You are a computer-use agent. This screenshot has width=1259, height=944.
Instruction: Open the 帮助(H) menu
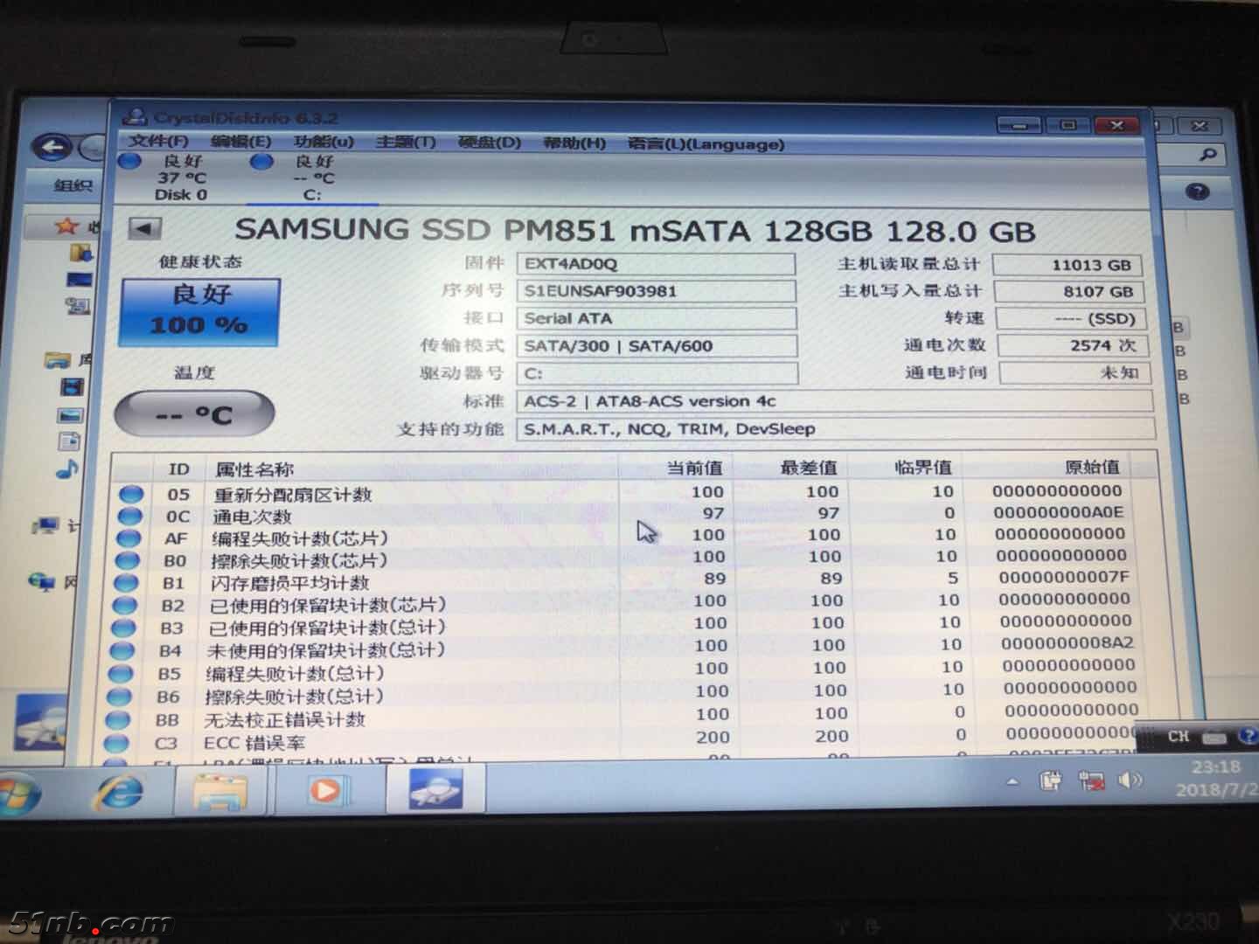coord(574,142)
